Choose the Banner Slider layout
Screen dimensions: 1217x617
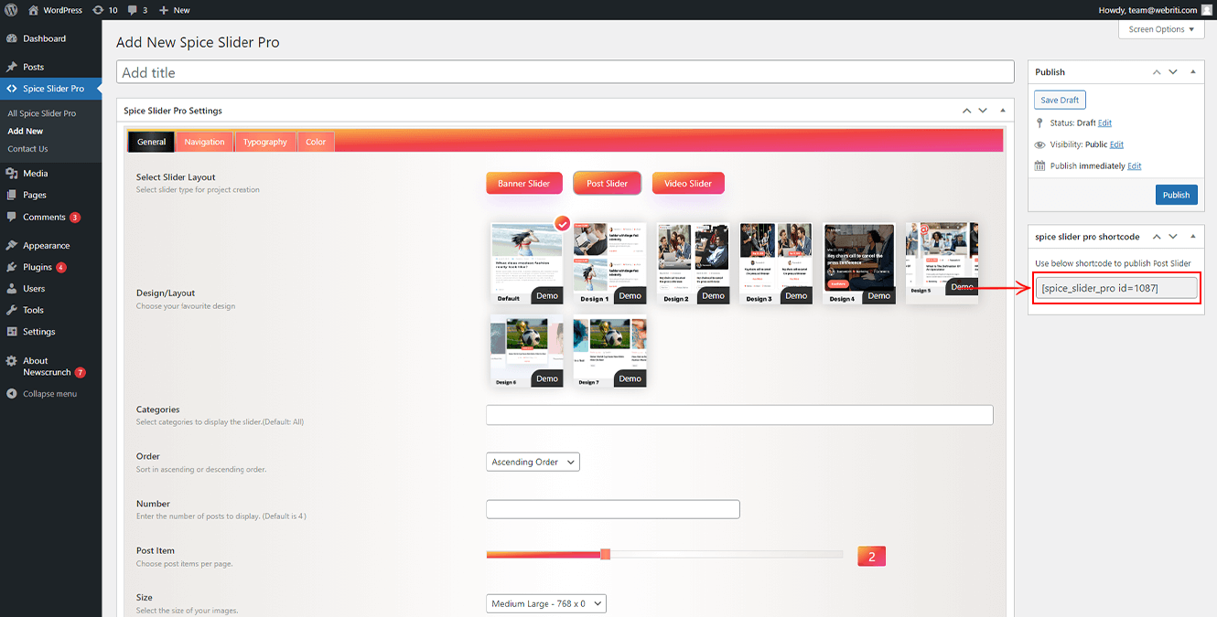524,184
